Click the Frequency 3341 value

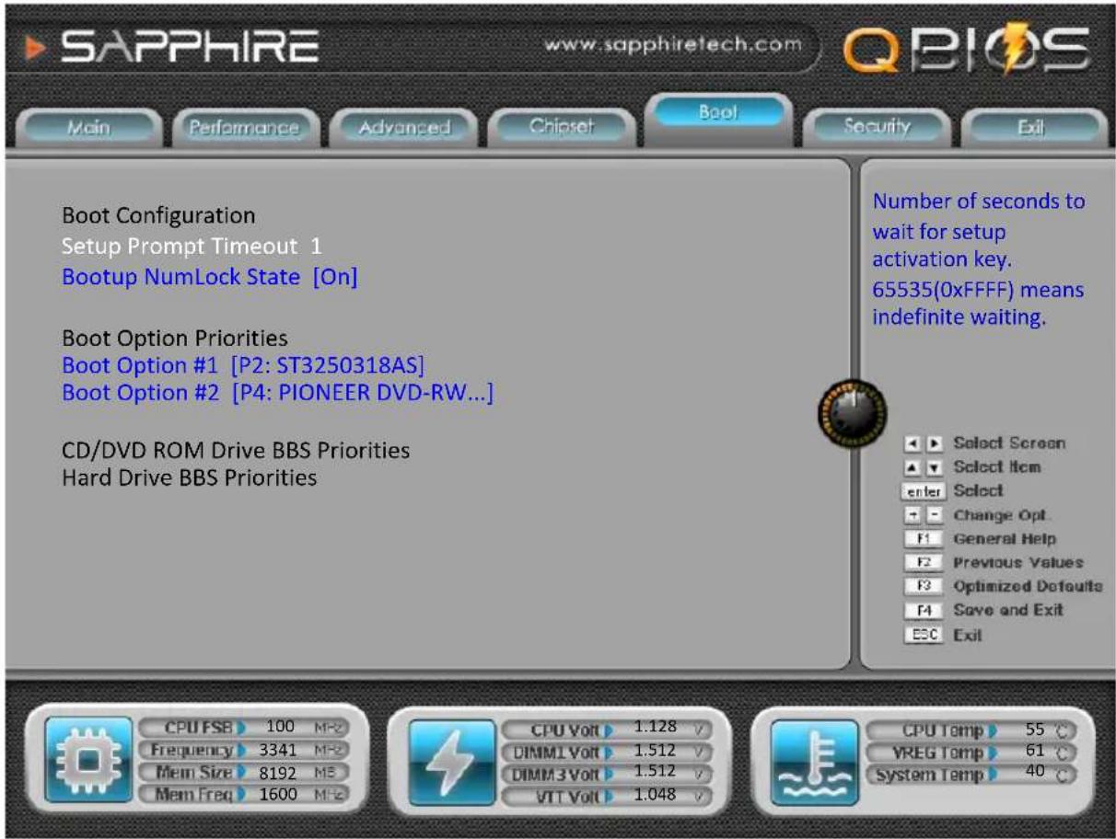pyautogui.click(x=278, y=750)
